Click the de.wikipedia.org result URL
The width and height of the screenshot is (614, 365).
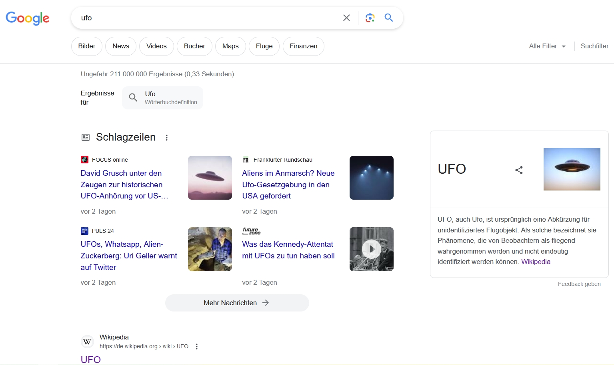pyautogui.click(x=144, y=346)
